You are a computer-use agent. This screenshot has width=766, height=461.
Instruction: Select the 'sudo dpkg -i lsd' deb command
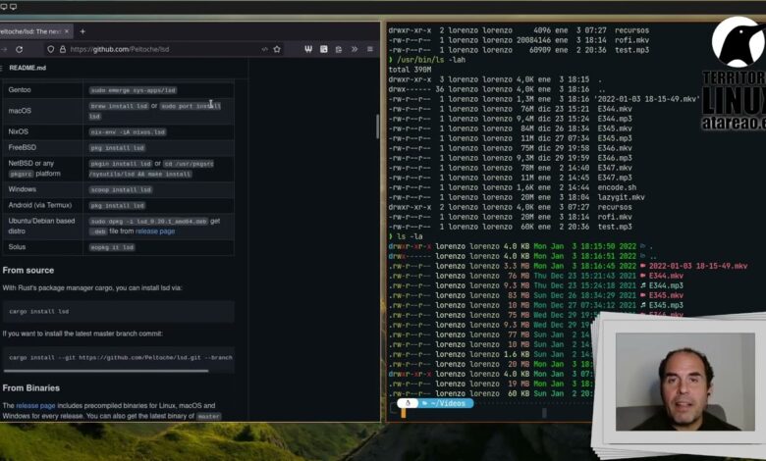[148, 222]
